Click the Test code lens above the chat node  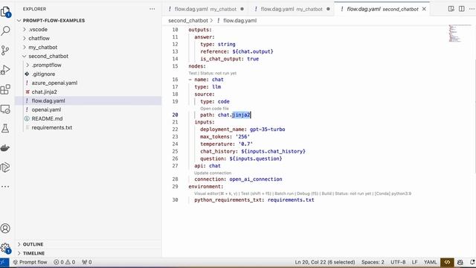(x=193, y=73)
